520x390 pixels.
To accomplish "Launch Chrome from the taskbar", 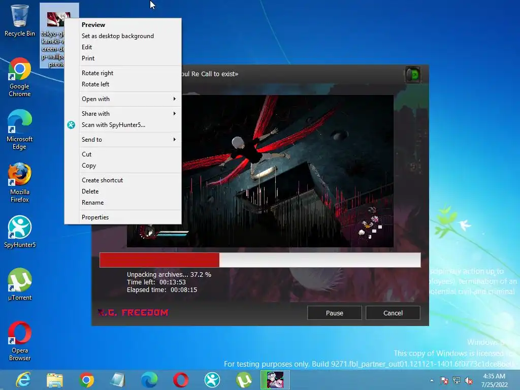I will (86, 380).
